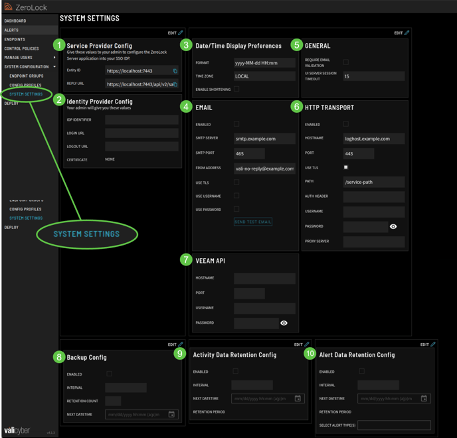457x438 pixels.
Task: Reveal the VEEAM API password via the eye icon
Action: 284,323
